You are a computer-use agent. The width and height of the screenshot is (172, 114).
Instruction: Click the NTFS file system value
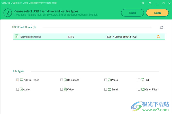pyautogui.click(x=71, y=37)
